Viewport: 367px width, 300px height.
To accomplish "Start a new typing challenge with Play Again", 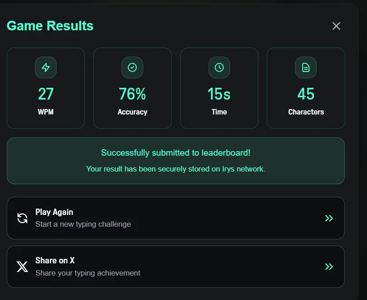I will pos(176,218).
